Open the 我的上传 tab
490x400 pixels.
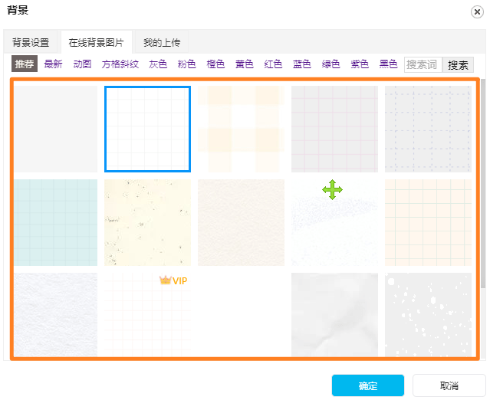(x=162, y=42)
